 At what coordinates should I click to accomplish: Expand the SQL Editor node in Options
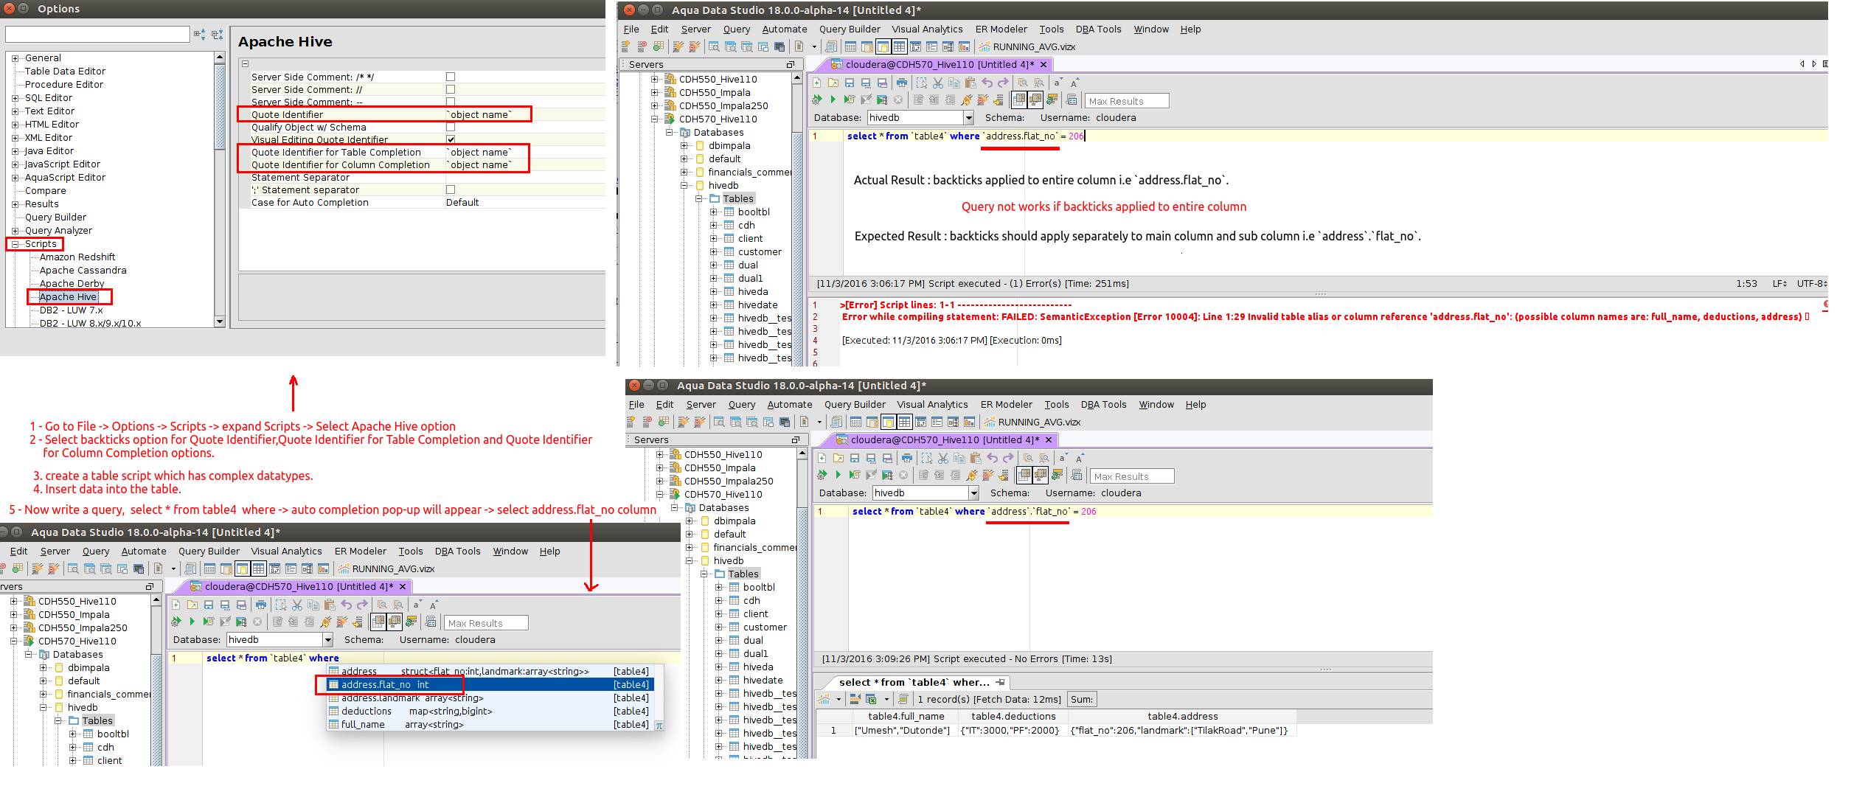pos(15,98)
